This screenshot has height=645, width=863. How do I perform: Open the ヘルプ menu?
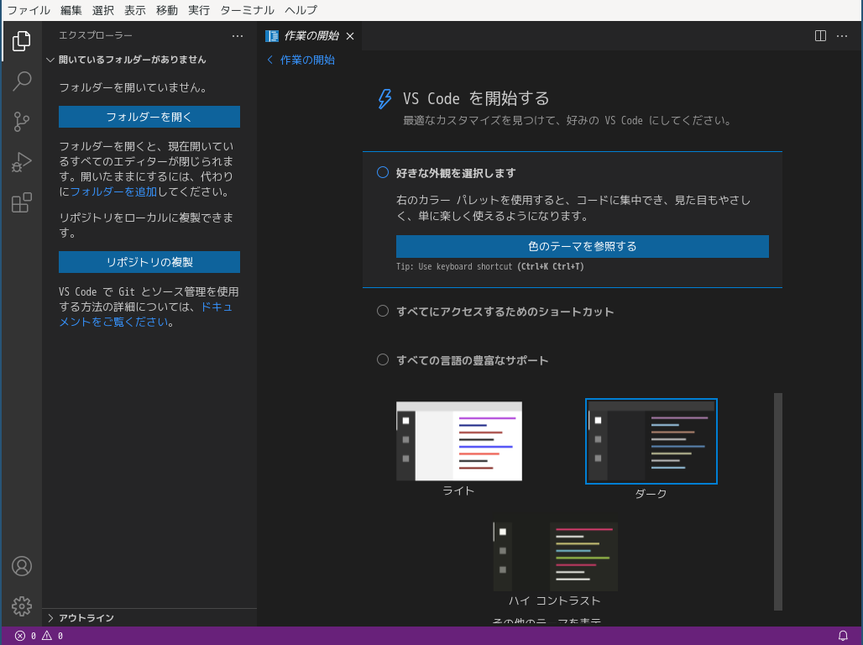coord(301,10)
